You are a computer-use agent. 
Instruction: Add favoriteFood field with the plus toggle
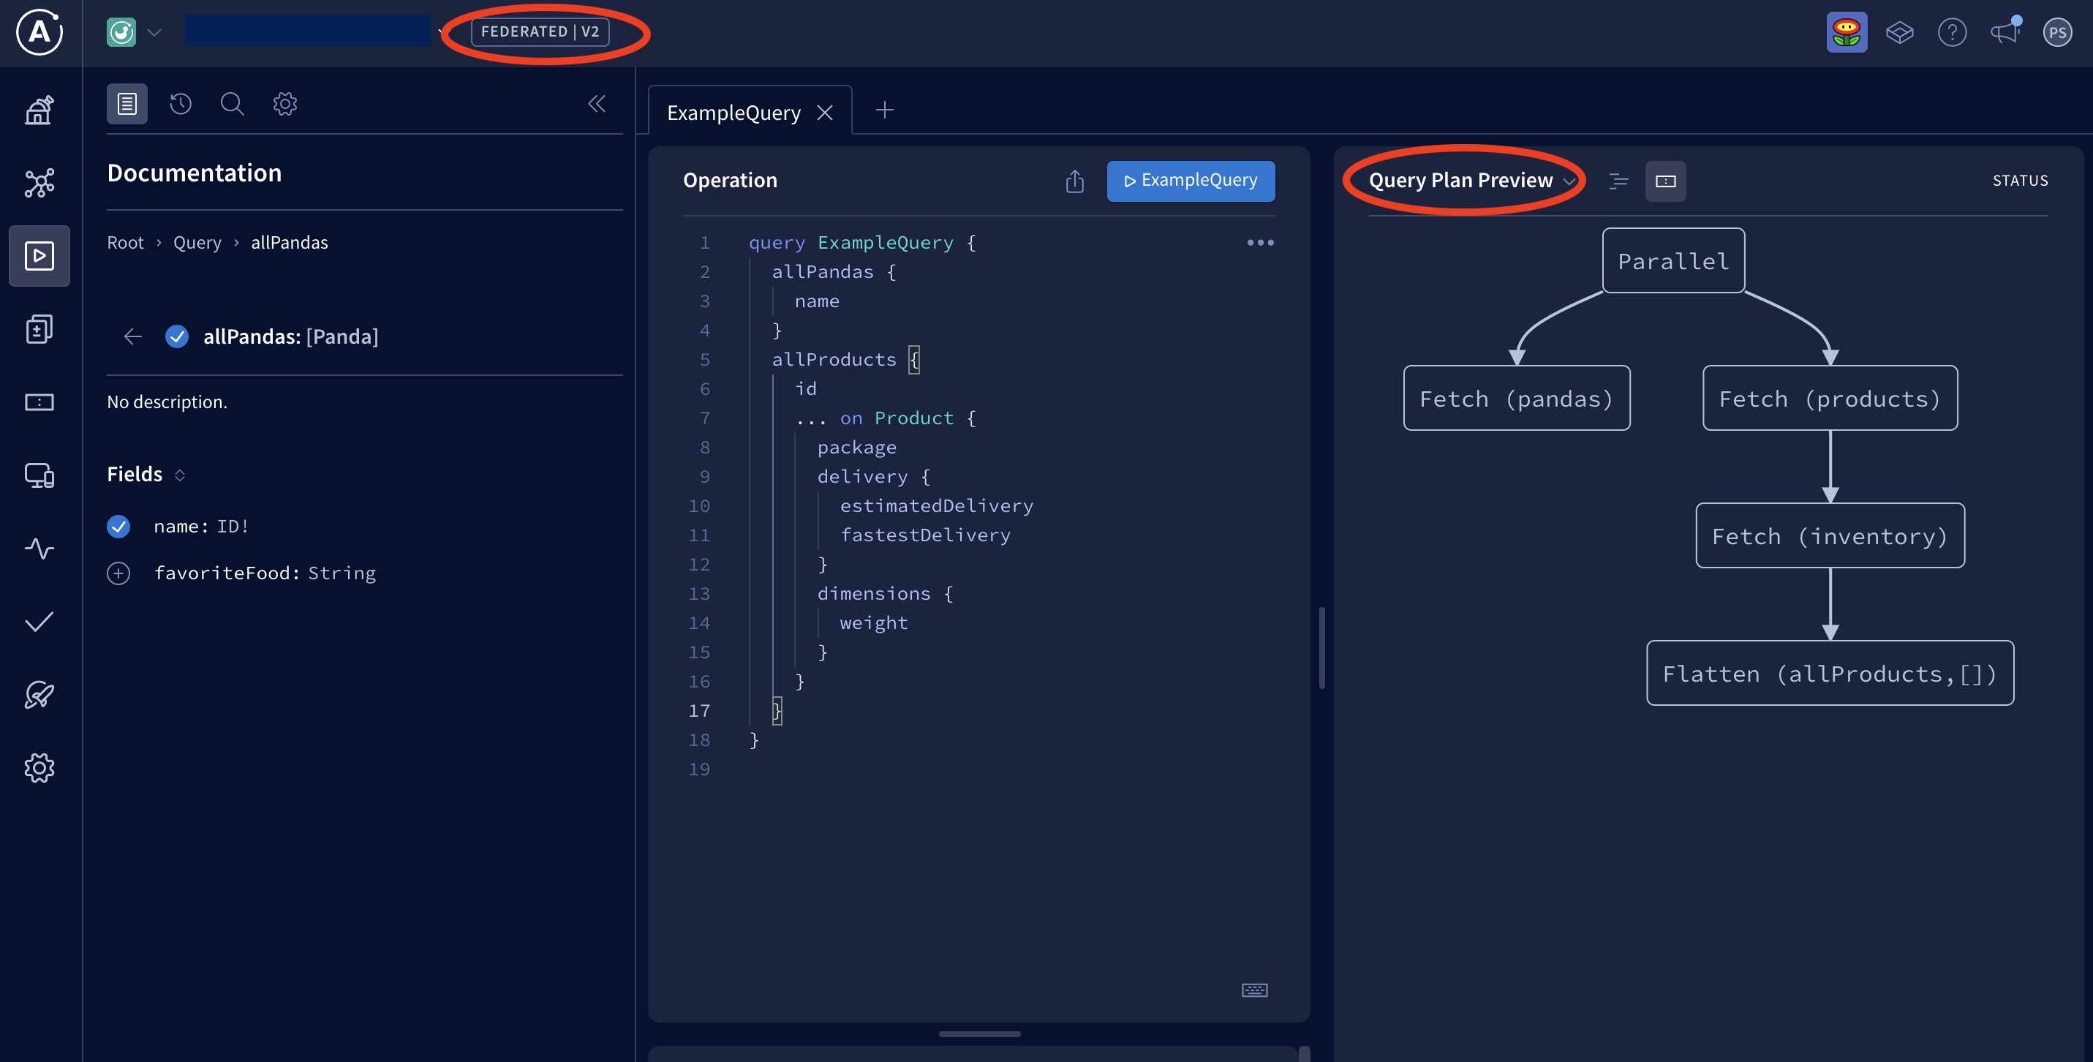click(118, 573)
